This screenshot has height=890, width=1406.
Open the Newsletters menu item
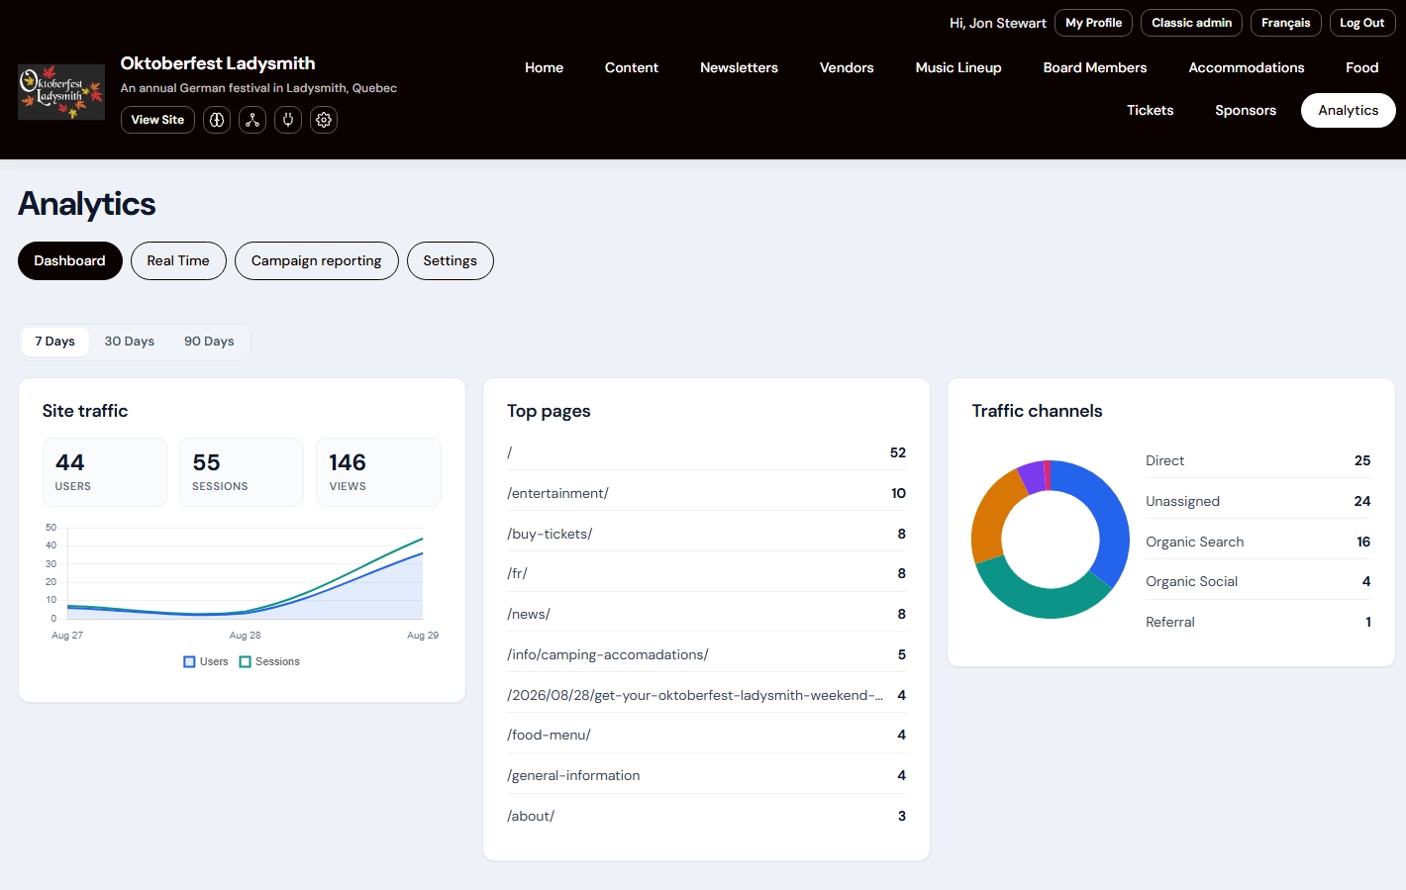pyautogui.click(x=739, y=67)
